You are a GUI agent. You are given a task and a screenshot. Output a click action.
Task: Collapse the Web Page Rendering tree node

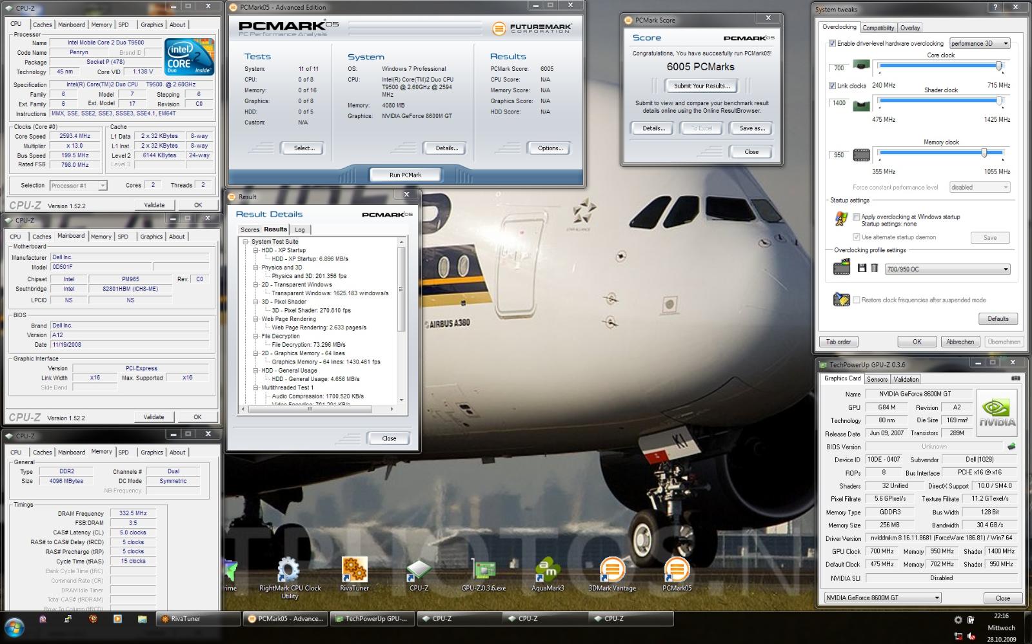pos(255,319)
